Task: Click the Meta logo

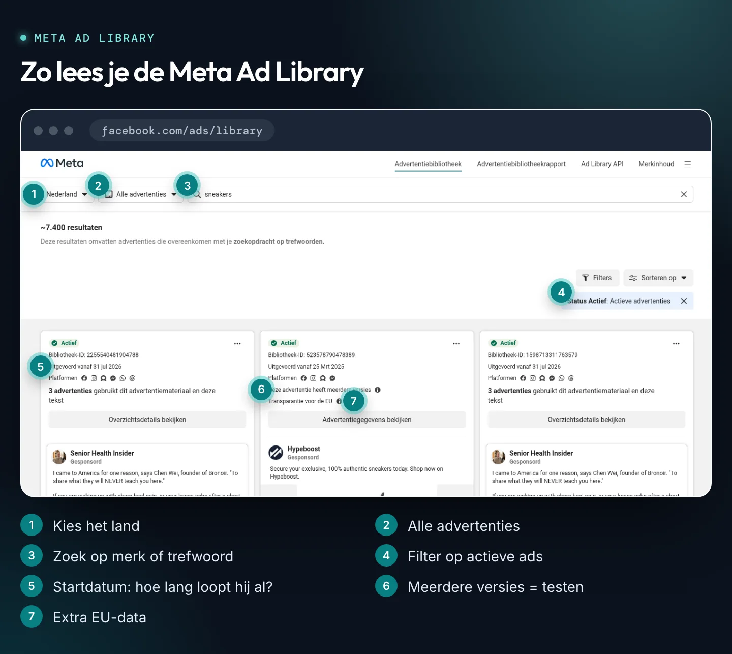Action: pos(62,163)
